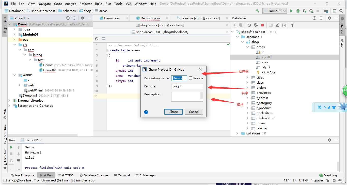Viewport: 347px width, 185px height.
Task: Run with Coverage from the top toolbar
Action: 305,11
